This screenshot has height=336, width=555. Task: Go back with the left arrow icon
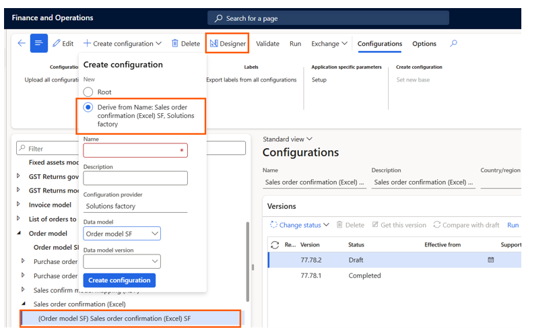22,43
